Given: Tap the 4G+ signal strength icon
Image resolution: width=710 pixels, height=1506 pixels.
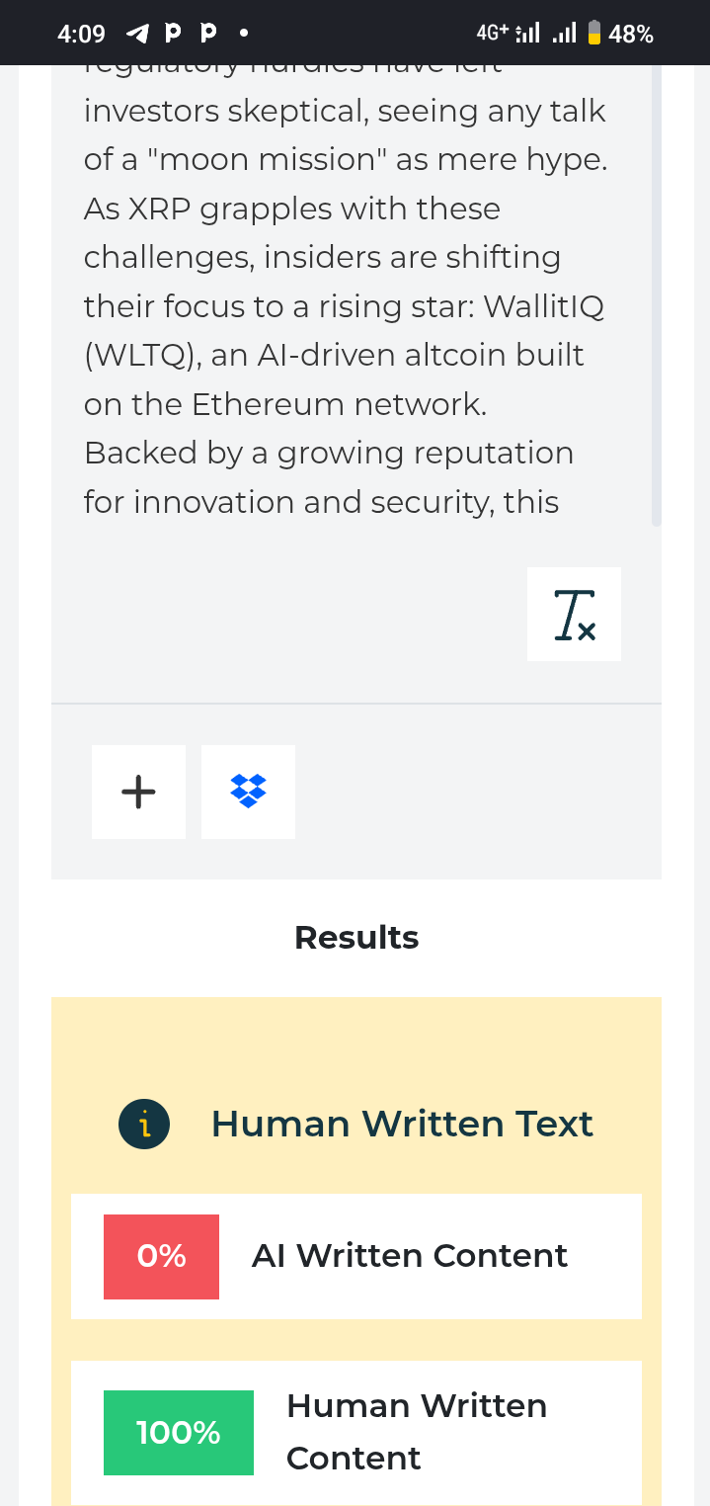Looking at the screenshot, I should coord(508,34).
